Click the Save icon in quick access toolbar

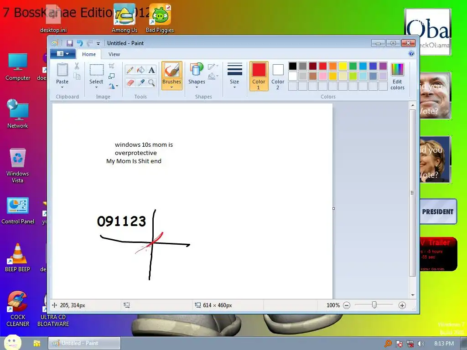(70, 43)
